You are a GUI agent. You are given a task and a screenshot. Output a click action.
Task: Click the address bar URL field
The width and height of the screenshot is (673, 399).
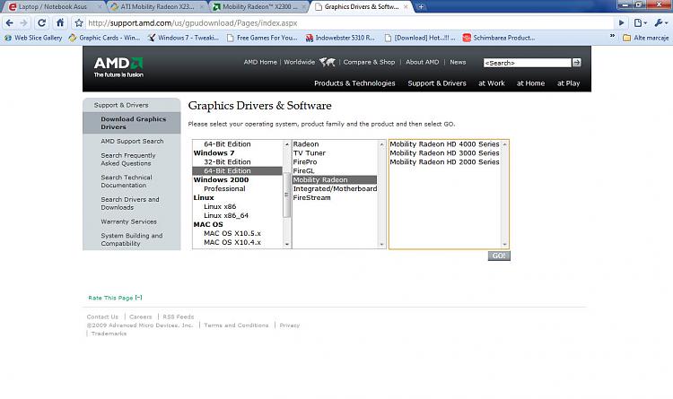tap(350, 23)
